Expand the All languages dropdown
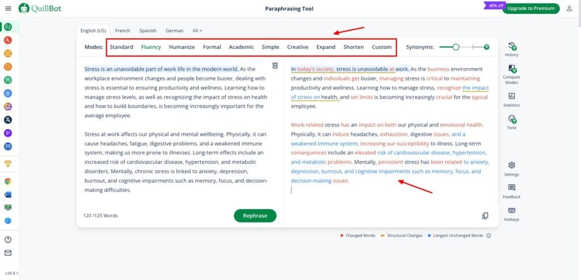 coord(197,31)
